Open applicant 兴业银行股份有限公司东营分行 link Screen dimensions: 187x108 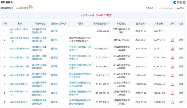(x=80, y=49)
